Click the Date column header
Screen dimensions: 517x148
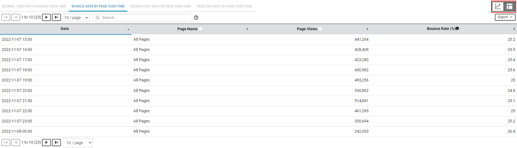click(65, 29)
